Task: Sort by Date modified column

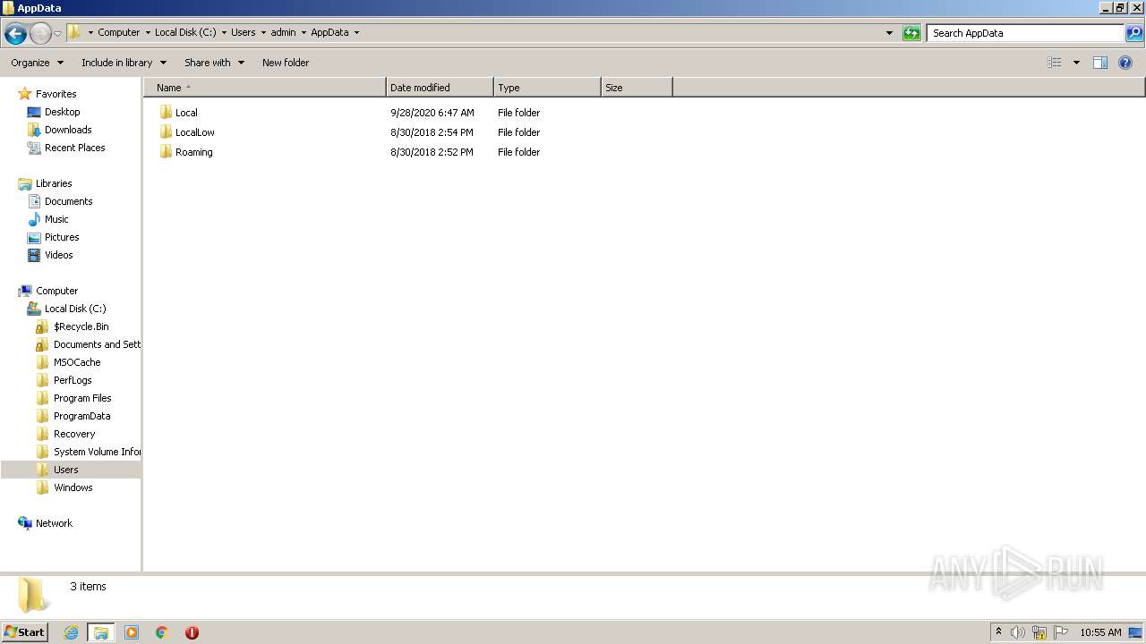Action: click(440, 88)
